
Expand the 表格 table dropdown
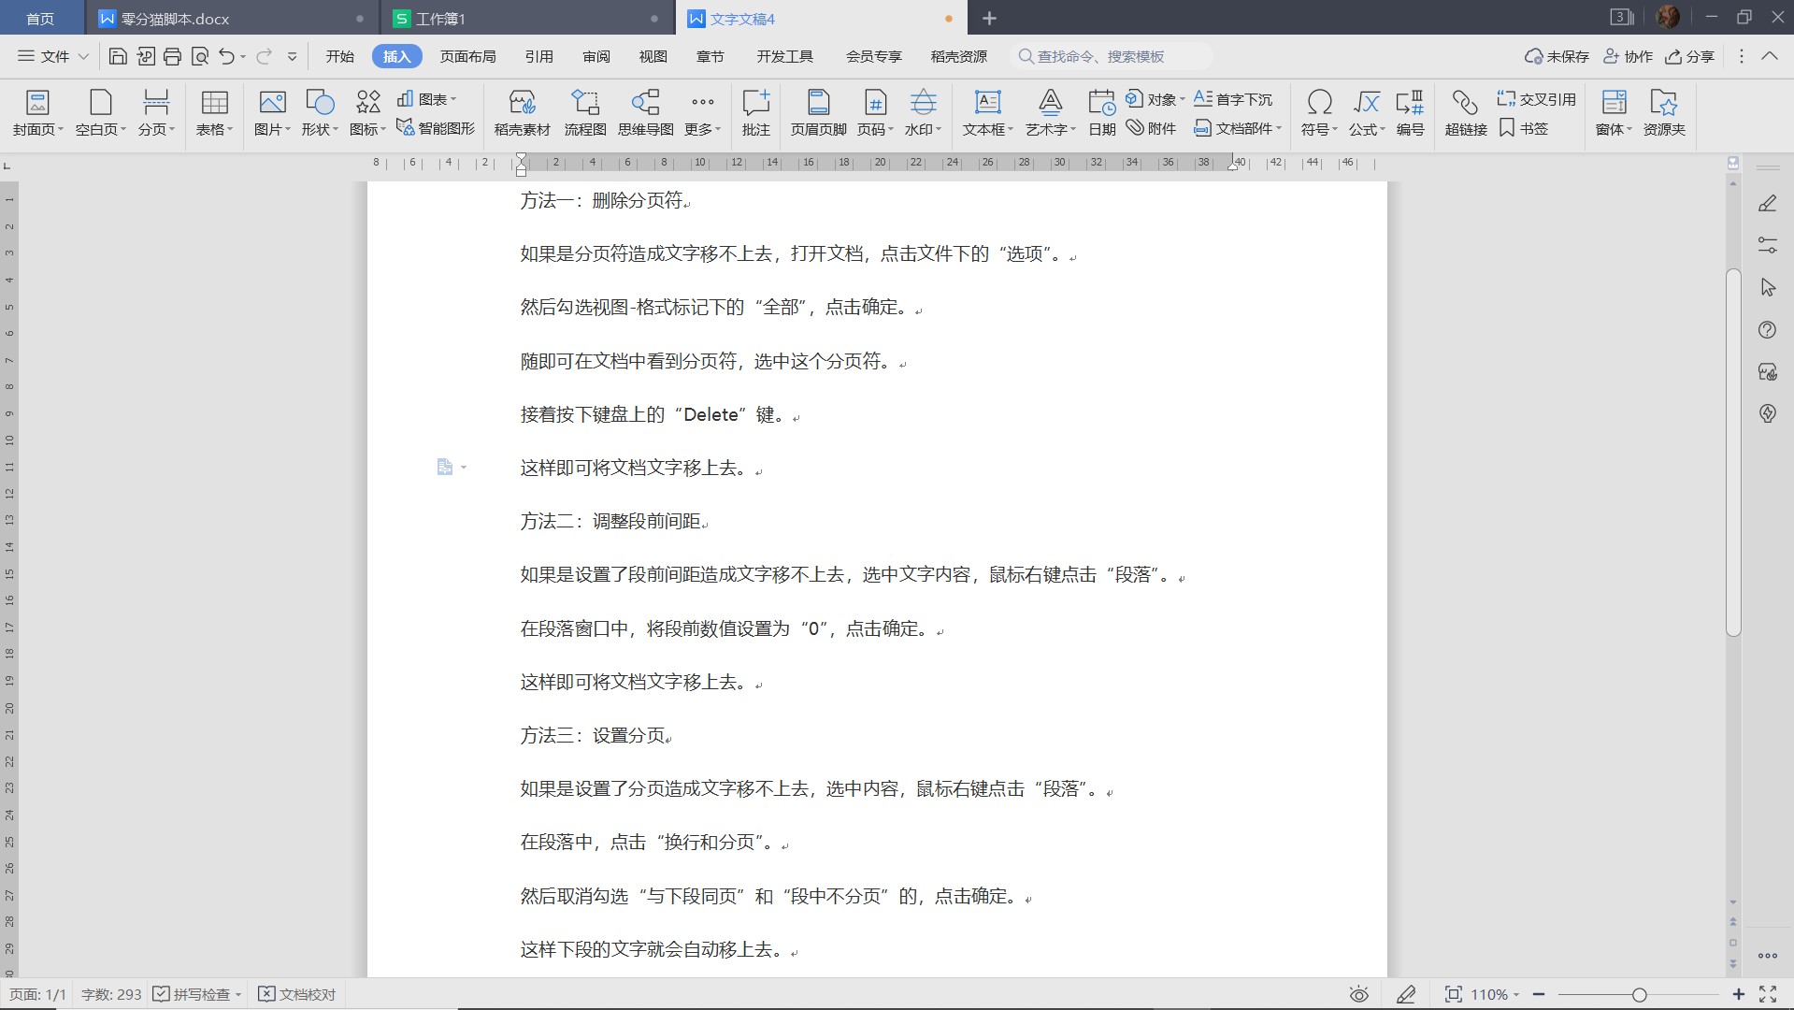point(214,129)
